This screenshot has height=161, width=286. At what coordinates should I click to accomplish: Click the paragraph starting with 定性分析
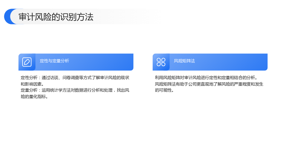pyautogui.click(x=75, y=81)
